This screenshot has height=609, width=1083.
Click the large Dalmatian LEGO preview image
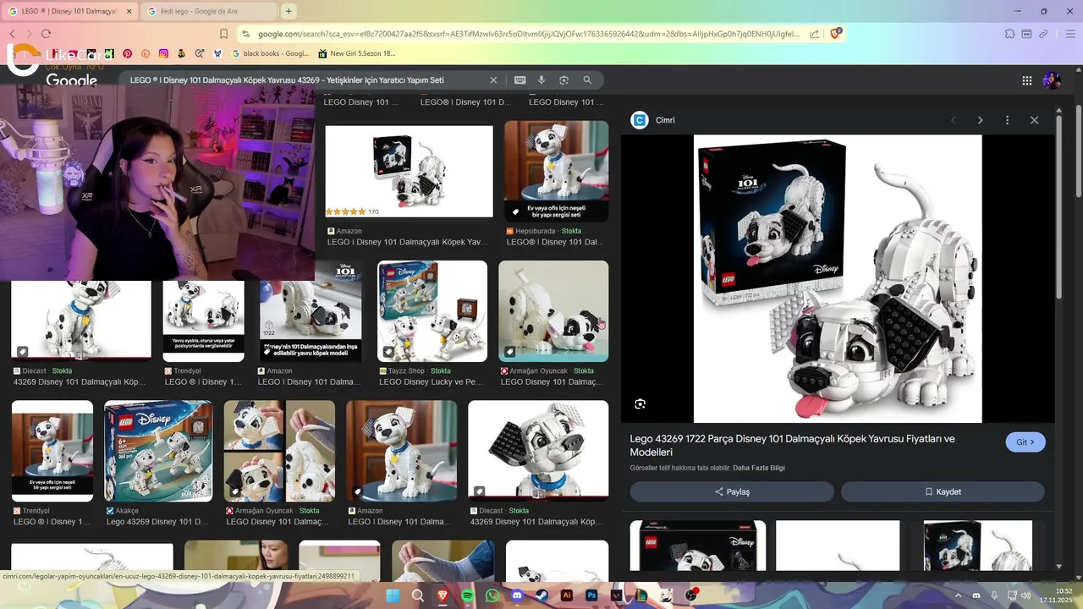838,278
